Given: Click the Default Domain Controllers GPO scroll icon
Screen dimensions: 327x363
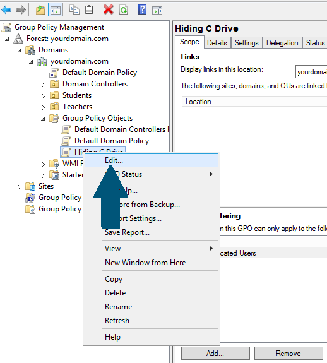Looking at the screenshot, I should point(66,129).
